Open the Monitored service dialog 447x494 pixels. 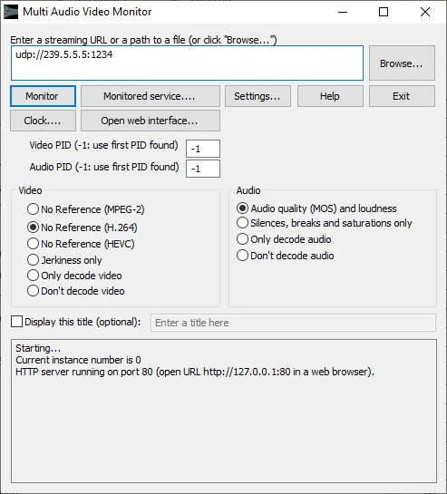click(151, 96)
